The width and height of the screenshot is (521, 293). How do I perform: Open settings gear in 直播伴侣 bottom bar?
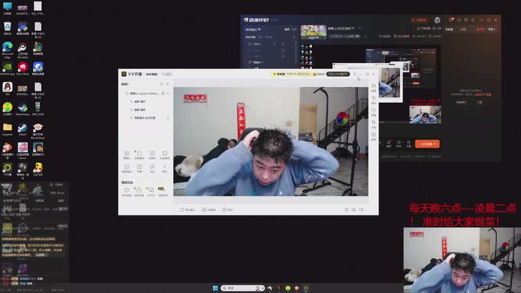click(x=409, y=143)
